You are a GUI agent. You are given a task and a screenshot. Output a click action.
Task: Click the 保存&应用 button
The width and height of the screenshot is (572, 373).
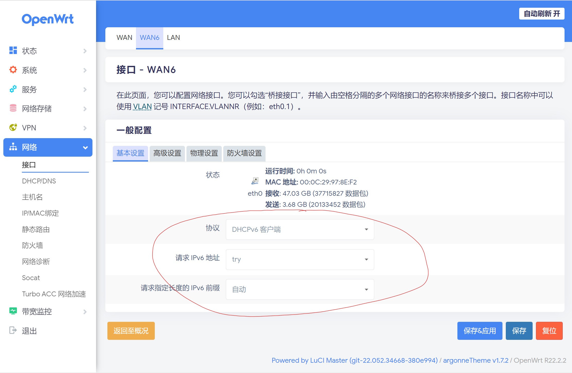coord(480,331)
